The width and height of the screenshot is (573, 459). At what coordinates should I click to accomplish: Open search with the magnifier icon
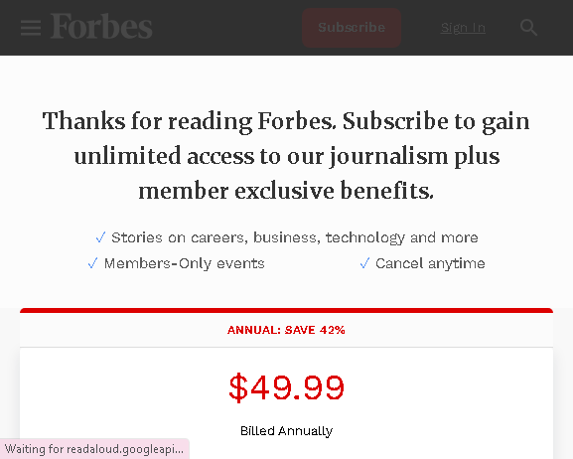(x=528, y=28)
